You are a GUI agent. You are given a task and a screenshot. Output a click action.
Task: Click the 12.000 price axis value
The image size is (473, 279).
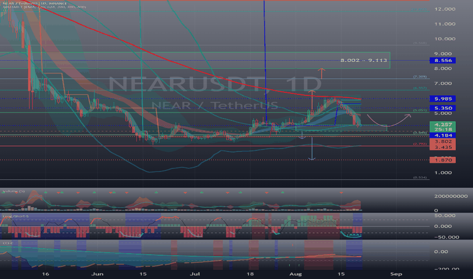point(445,9)
